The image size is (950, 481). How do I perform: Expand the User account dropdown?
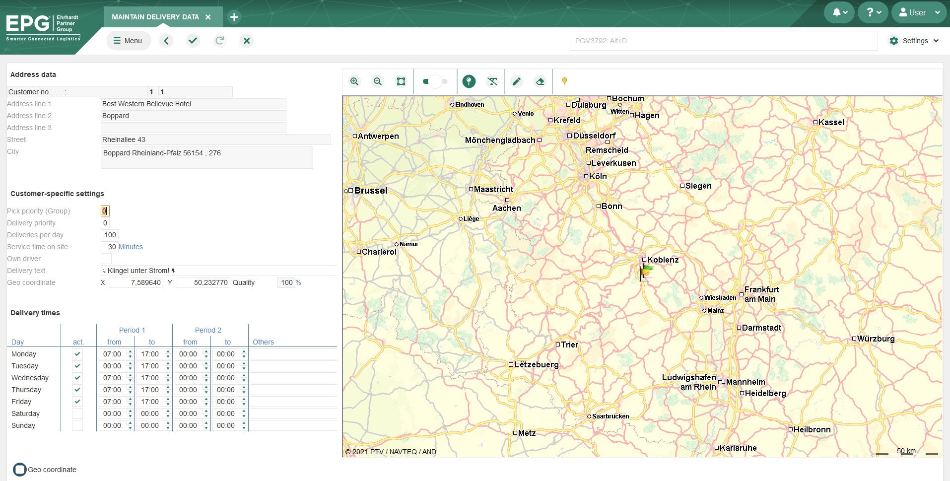[x=918, y=12]
